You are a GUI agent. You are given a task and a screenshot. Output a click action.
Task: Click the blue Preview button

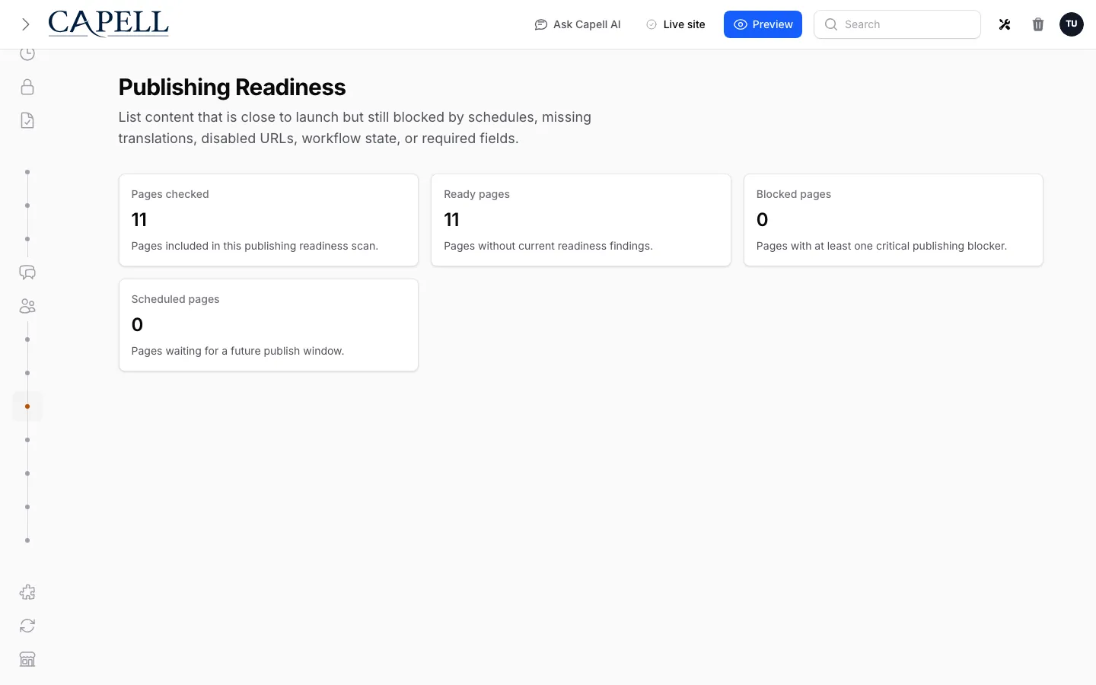tap(763, 24)
